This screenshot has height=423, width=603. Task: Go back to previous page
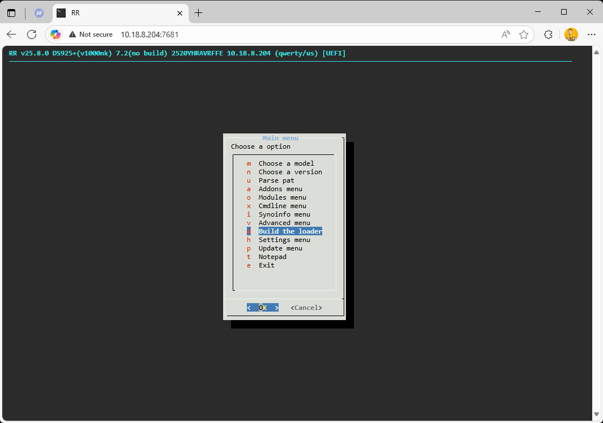tap(11, 34)
